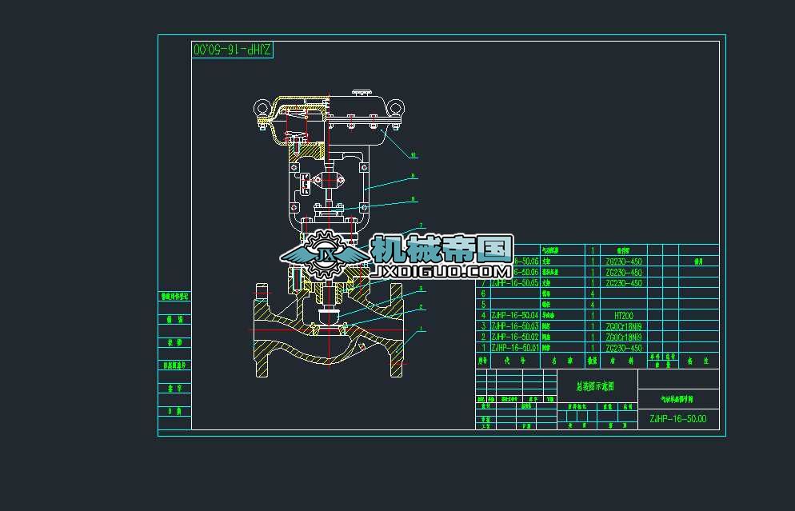Image resolution: width=795 pixels, height=511 pixels.
Task: Select part code ZJHP-16-50.02
Action: click(x=514, y=337)
